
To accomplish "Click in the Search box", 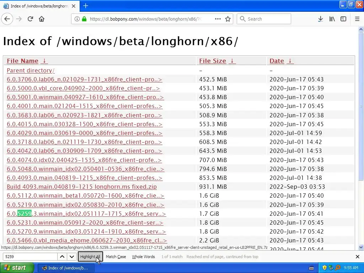I will (264, 19).
